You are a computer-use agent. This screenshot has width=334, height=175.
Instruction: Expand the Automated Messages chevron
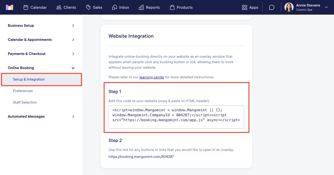point(73,116)
